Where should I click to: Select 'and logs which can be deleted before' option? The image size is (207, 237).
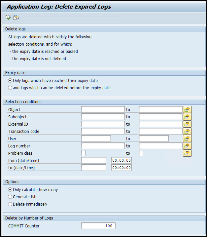point(10,88)
